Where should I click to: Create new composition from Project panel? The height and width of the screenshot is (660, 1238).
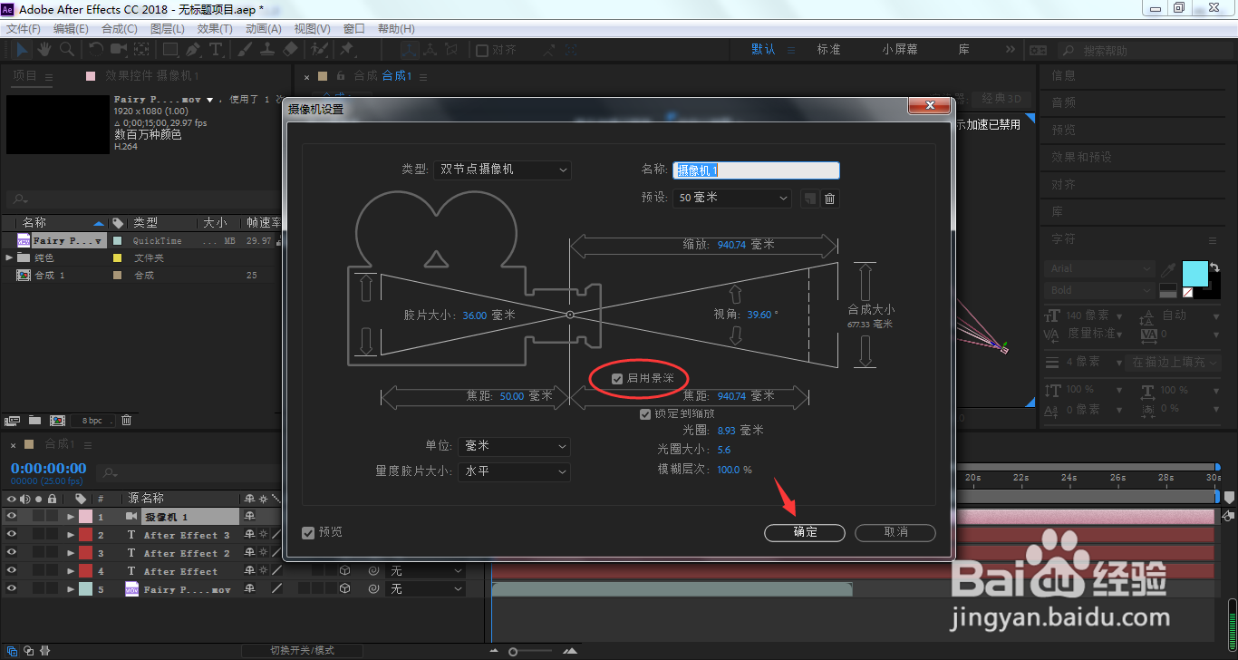(x=56, y=421)
